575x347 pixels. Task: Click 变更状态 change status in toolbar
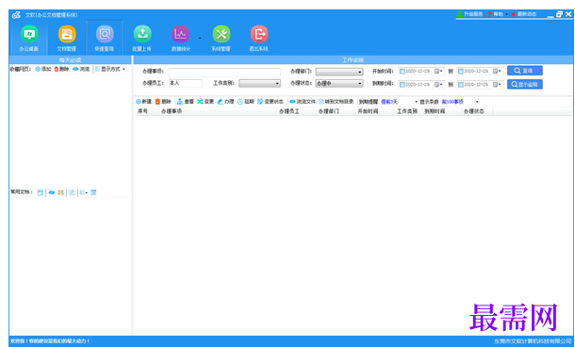click(x=271, y=102)
